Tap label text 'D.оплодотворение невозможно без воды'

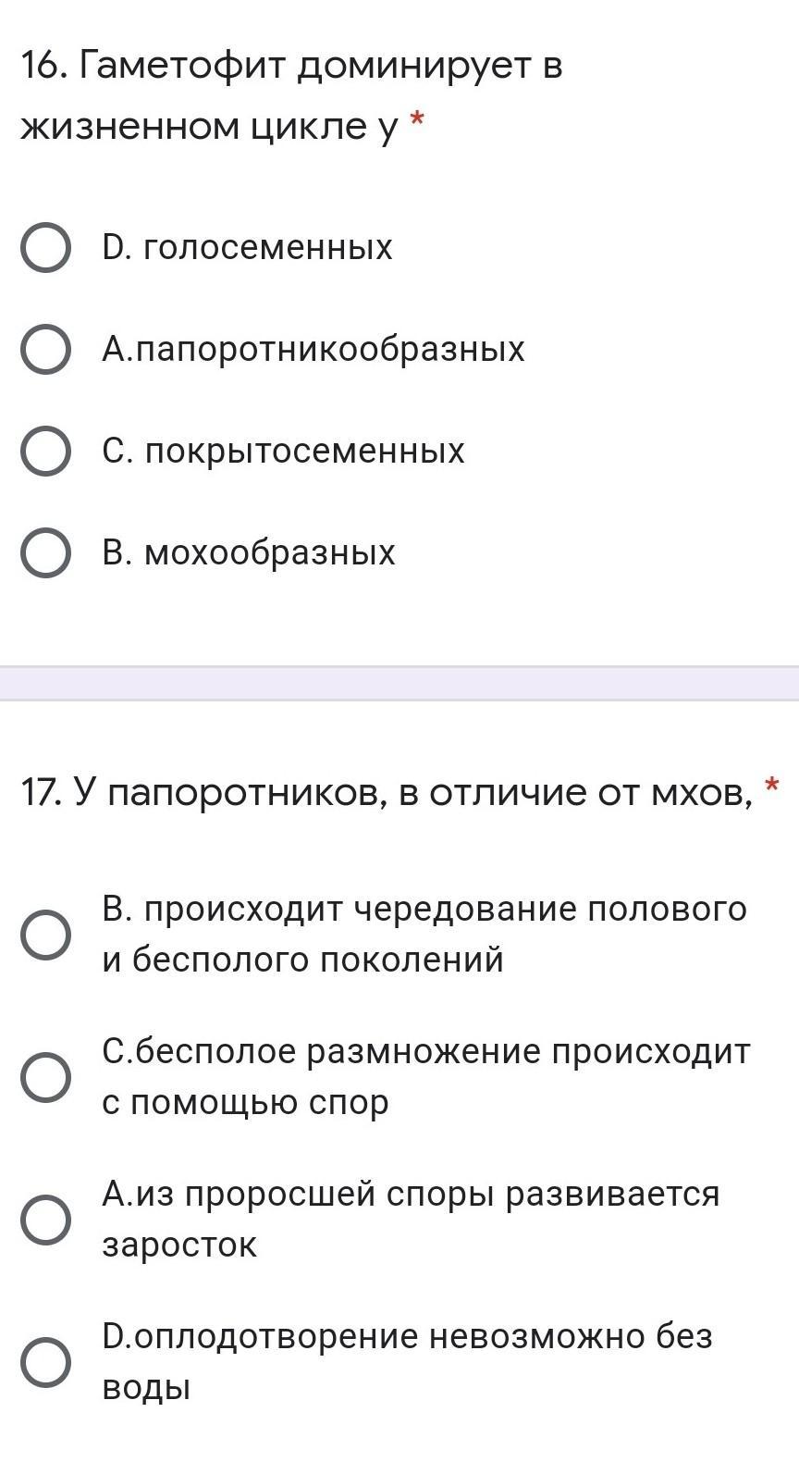click(407, 1337)
